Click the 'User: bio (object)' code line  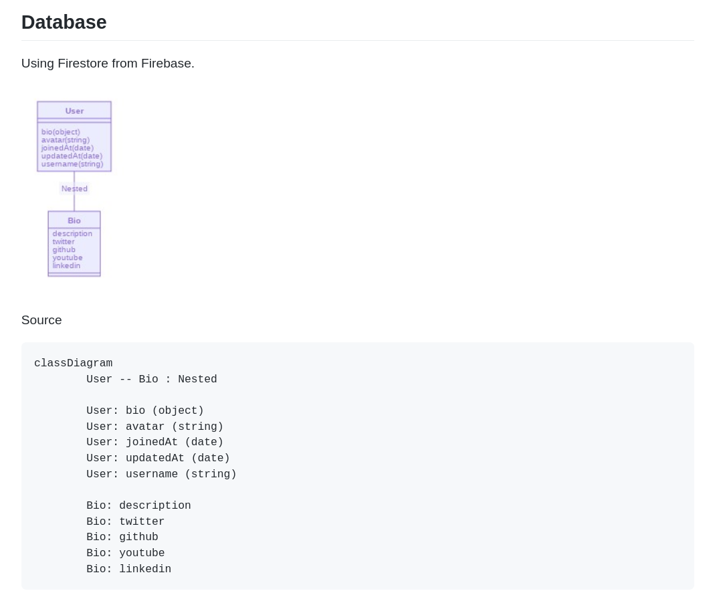[145, 410]
